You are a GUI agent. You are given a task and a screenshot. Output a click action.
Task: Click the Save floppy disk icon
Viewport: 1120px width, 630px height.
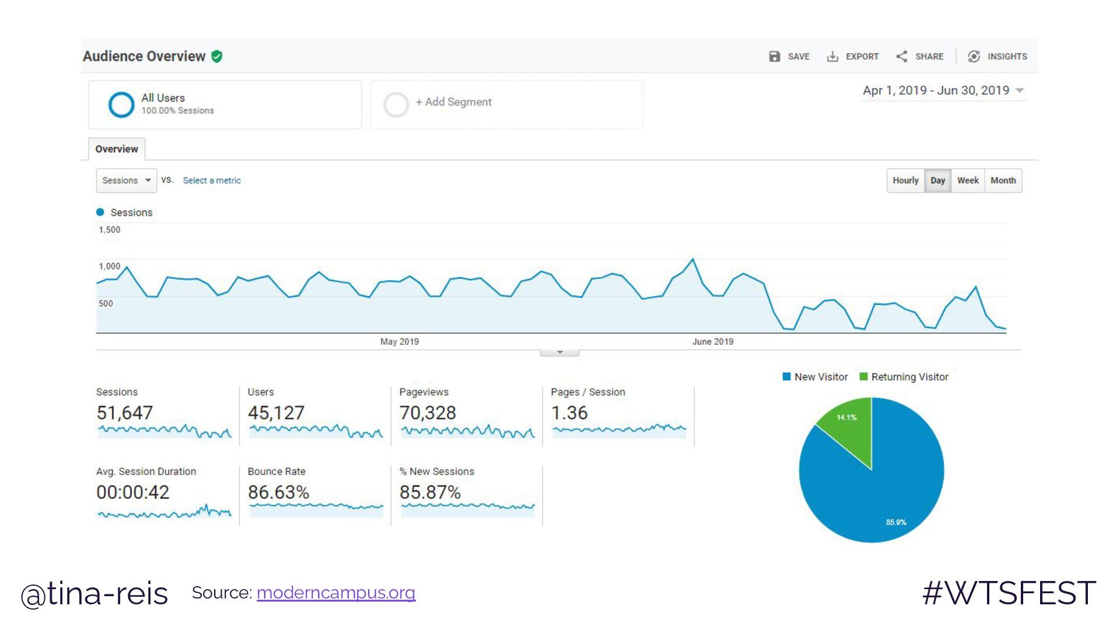point(774,57)
